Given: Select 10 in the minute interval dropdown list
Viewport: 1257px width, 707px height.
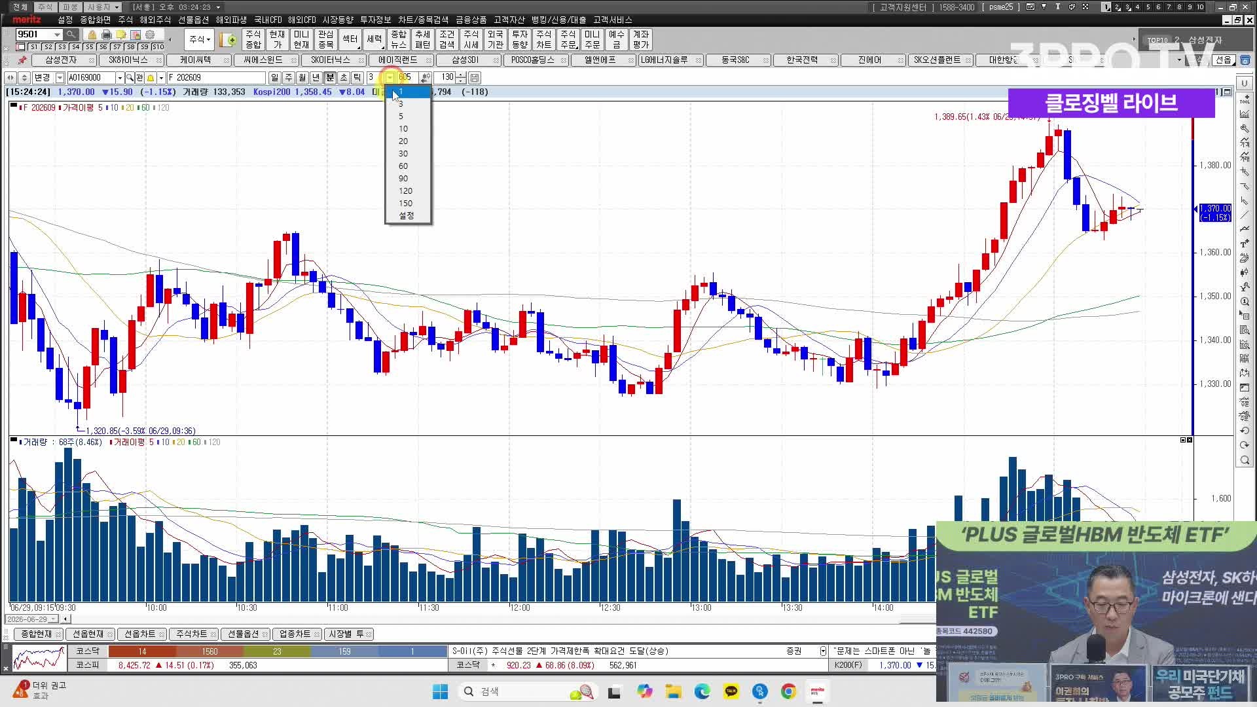Looking at the screenshot, I should tap(408, 129).
